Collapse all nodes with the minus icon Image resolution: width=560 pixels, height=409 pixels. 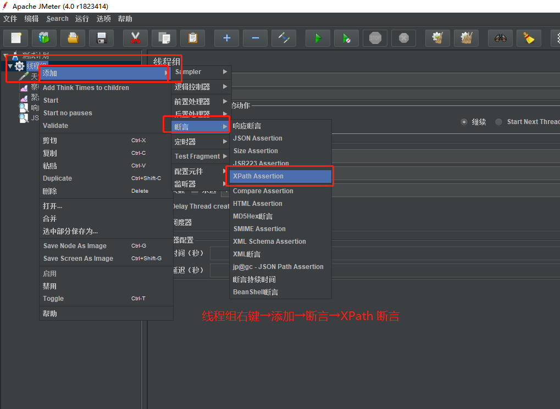(x=256, y=38)
